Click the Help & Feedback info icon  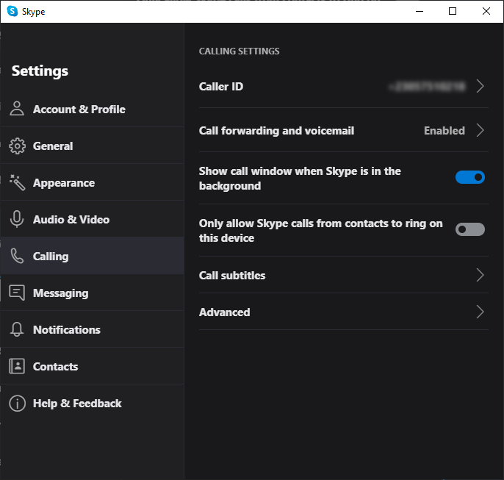[17, 403]
